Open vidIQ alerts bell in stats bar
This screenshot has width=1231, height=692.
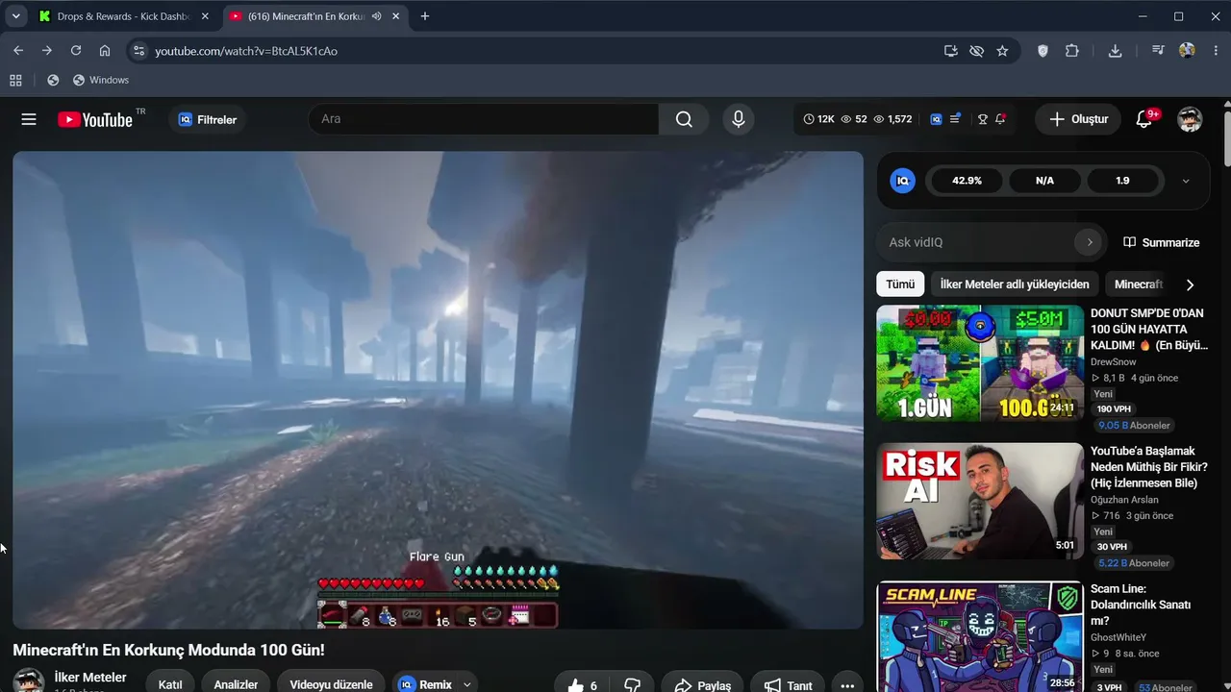(x=1001, y=119)
